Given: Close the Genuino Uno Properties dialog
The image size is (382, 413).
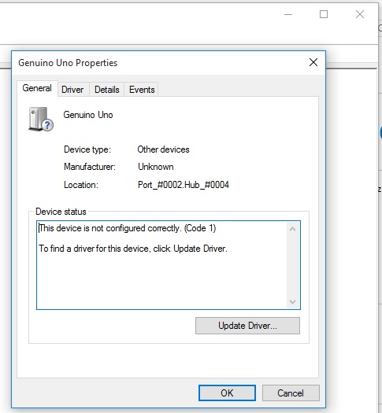Looking at the screenshot, I should pyautogui.click(x=313, y=62).
